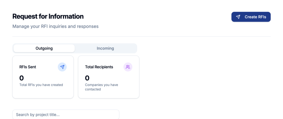This screenshot has height=119, width=283.
Task: Click the Request for Information heading
Action: pyautogui.click(x=48, y=16)
